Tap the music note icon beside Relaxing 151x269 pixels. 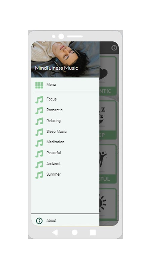39,121
